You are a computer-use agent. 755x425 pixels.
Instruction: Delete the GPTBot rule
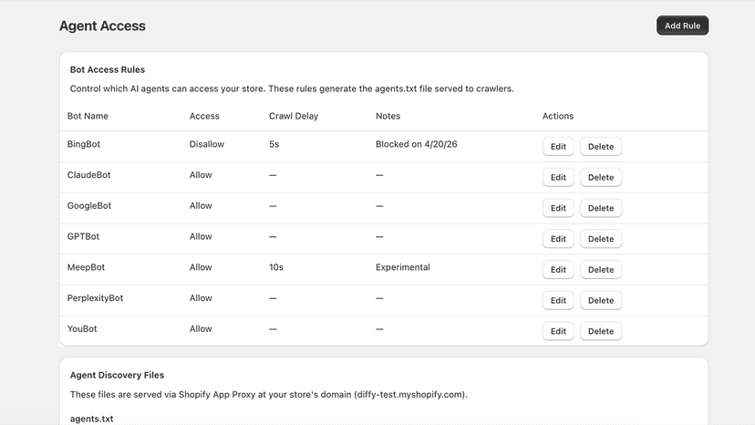pos(600,239)
